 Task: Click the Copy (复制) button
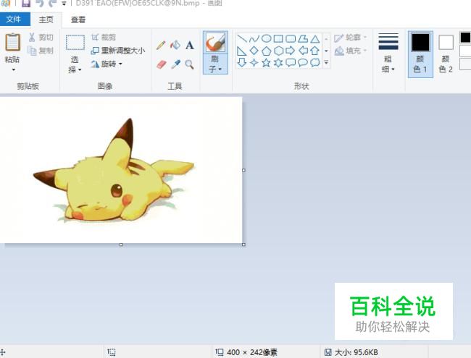[x=41, y=51]
